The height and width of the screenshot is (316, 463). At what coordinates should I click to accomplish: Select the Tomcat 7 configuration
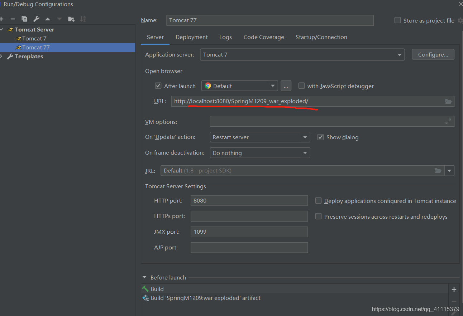(x=67, y=38)
